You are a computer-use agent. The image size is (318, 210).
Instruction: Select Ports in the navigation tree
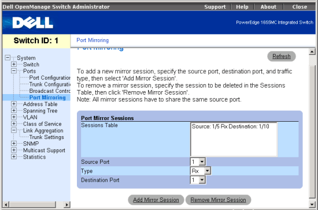click(29, 71)
